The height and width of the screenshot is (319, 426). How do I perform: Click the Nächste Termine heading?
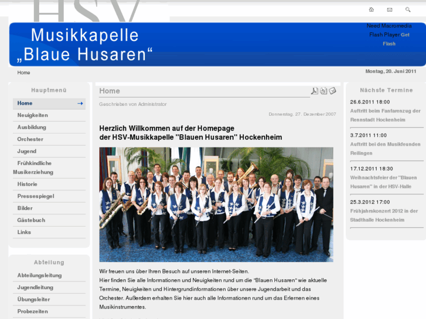coord(386,90)
